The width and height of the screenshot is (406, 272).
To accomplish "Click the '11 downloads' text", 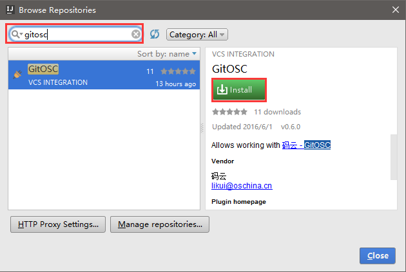I will (x=277, y=112).
